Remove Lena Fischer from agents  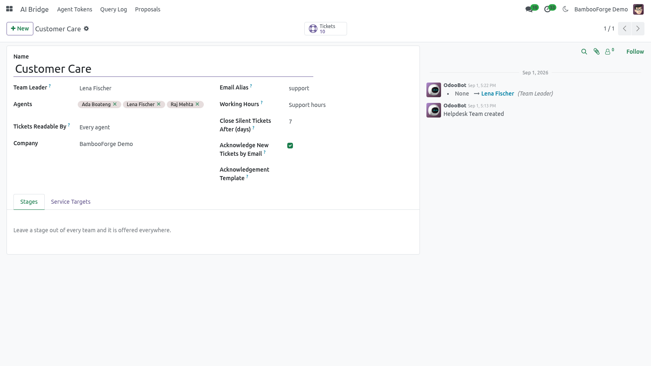pyautogui.click(x=159, y=104)
